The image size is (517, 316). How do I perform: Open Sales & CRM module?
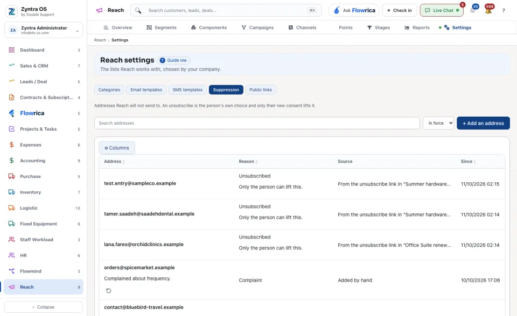click(x=44, y=66)
